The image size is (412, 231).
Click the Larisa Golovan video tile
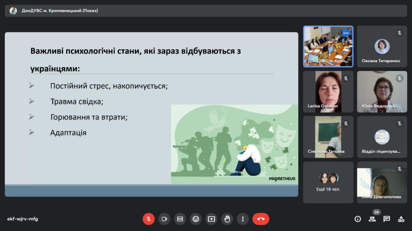tap(328, 92)
